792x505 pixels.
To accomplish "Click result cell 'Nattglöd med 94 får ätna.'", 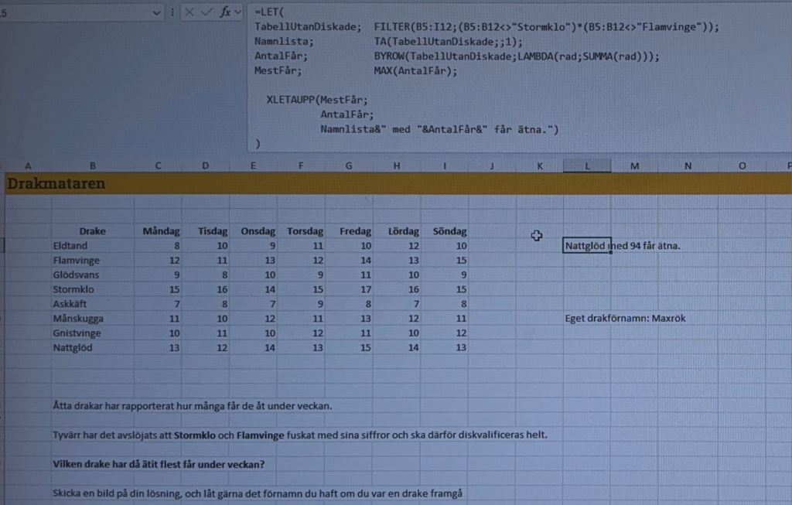I will (587, 246).
